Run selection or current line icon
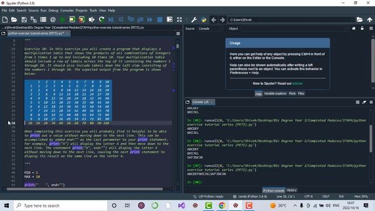Image resolution: width=375 pixels, height=211 pixels. coord(91,19)
